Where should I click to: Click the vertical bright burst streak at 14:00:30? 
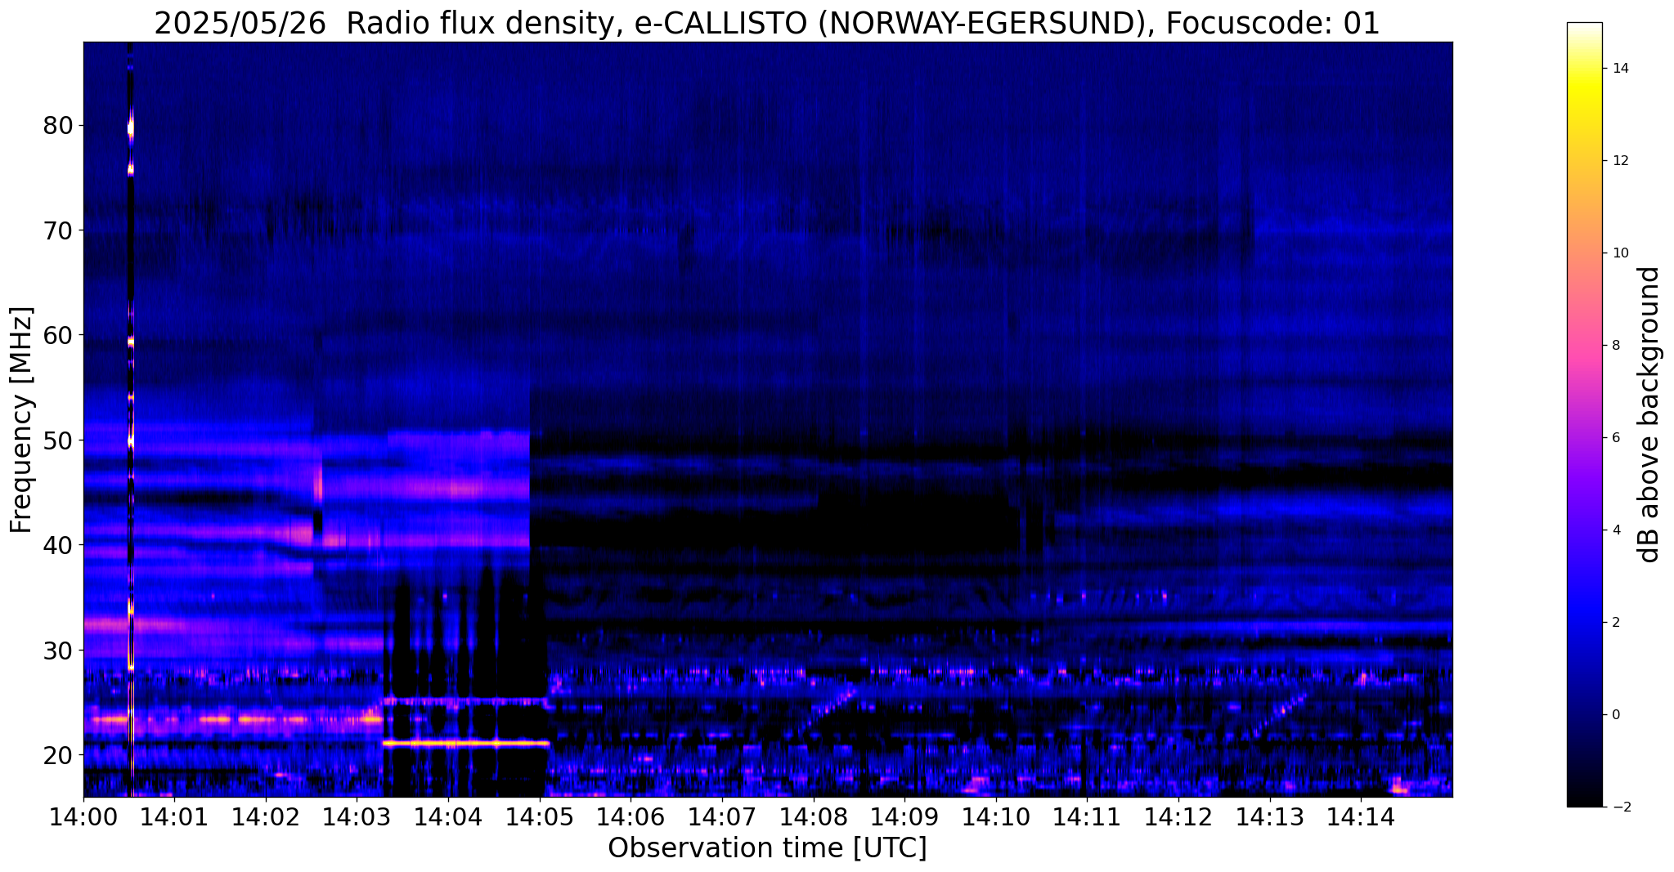tap(130, 419)
